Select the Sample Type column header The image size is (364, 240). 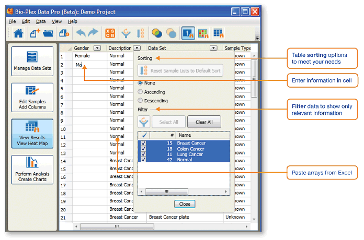pyautogui.click(x=237, y=48)
